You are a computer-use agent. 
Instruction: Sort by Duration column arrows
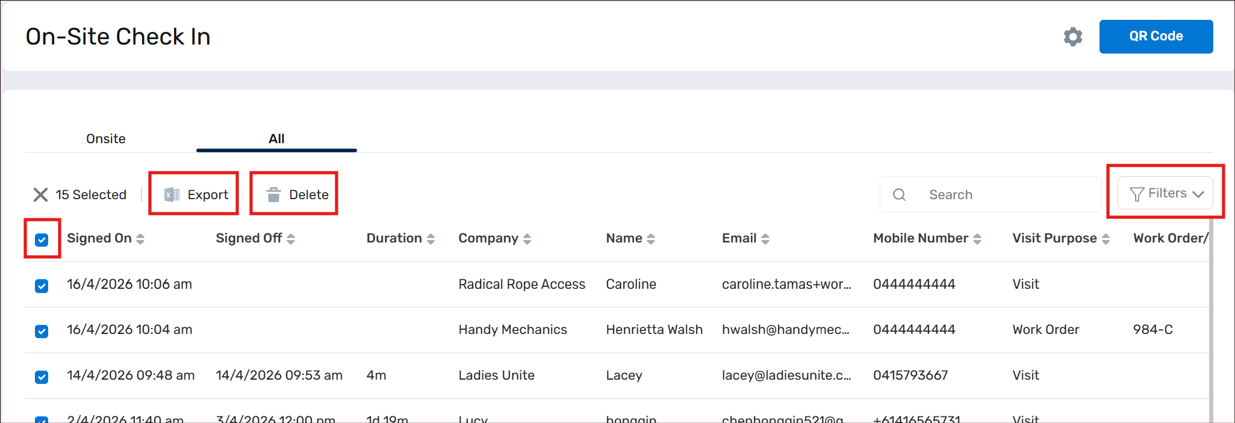click(431, 239)
